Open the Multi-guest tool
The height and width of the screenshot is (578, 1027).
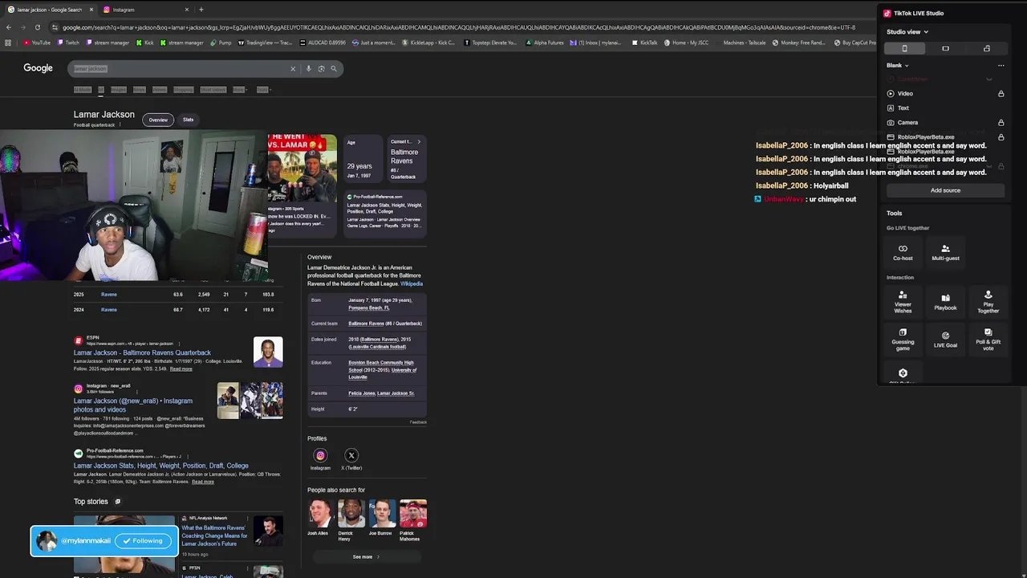coord(945,253)
